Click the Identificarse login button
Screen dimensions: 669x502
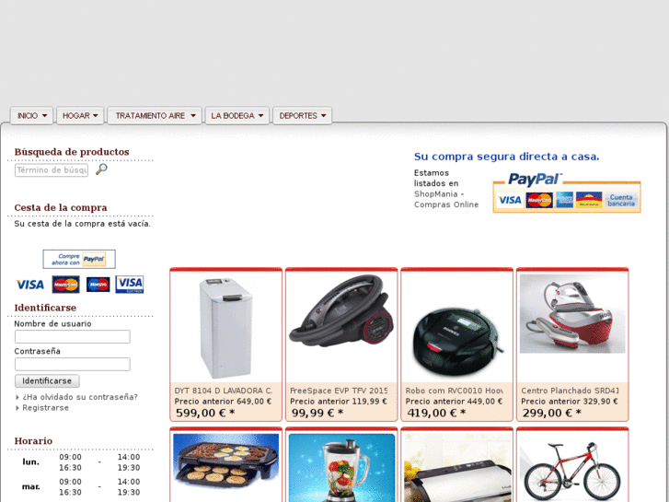coord(47,380)
